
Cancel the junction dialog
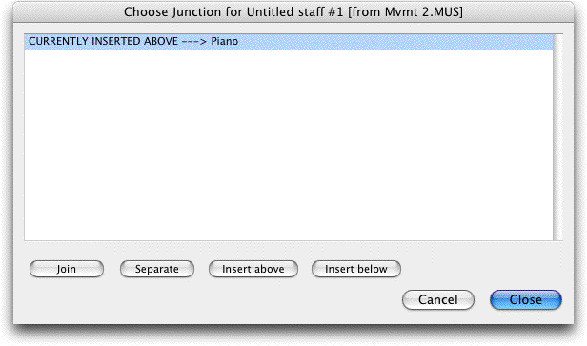point(438,299)
